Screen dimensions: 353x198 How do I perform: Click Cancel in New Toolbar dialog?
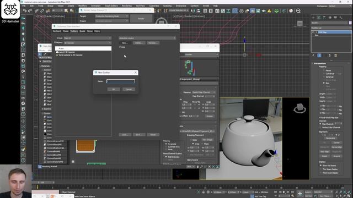click(129, 89)
